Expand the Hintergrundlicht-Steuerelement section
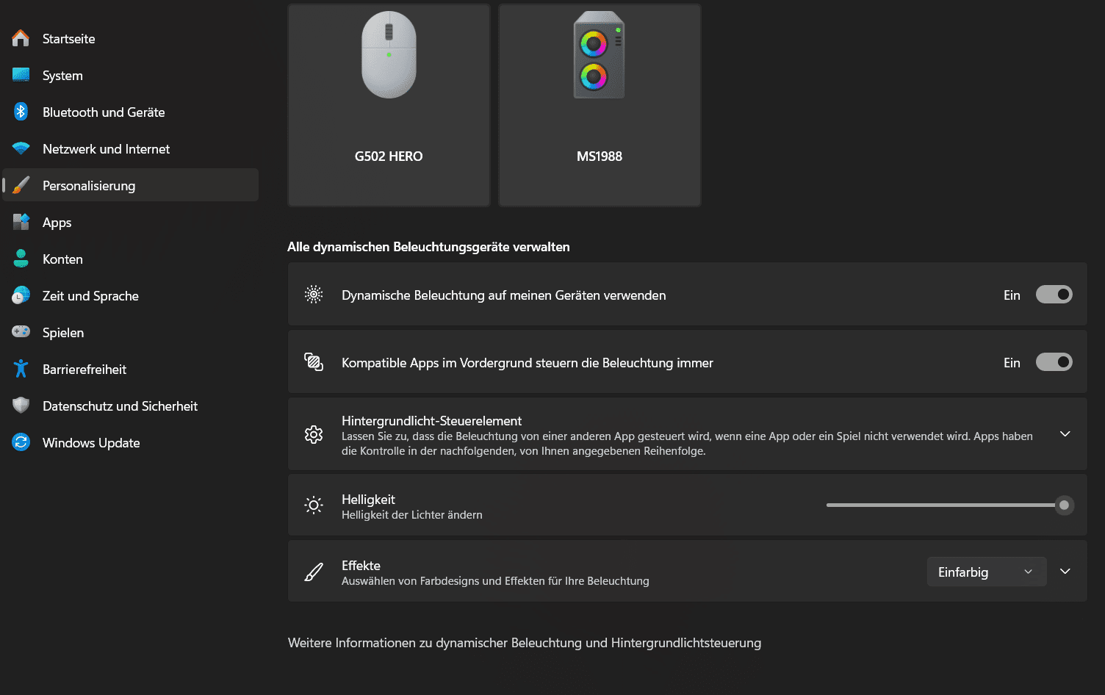1105x695 pixels. [1065, 434]
